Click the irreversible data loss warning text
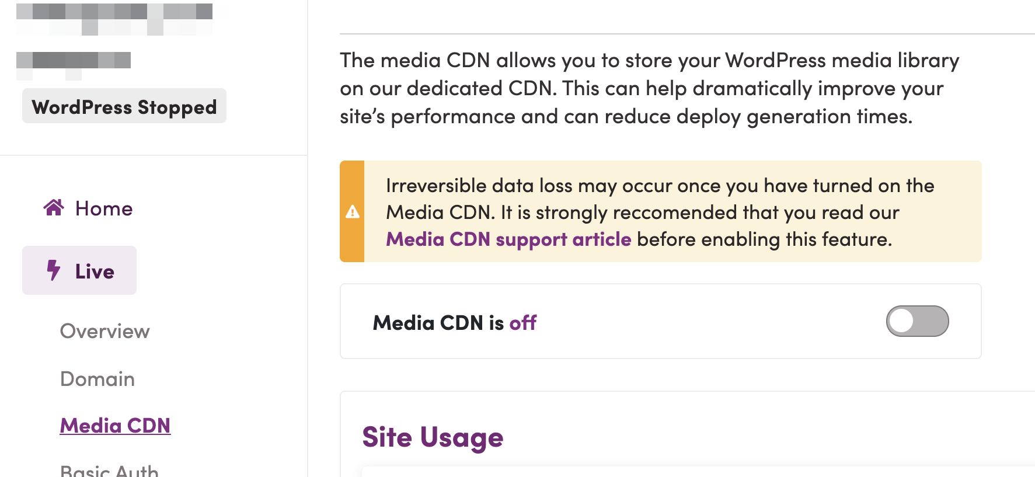 click(x=660, y=212)
